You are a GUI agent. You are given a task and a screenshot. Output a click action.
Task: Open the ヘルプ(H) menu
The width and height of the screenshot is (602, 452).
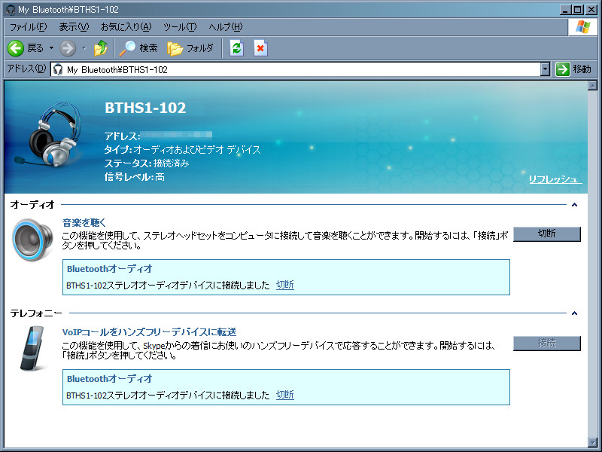coord(226,27)
